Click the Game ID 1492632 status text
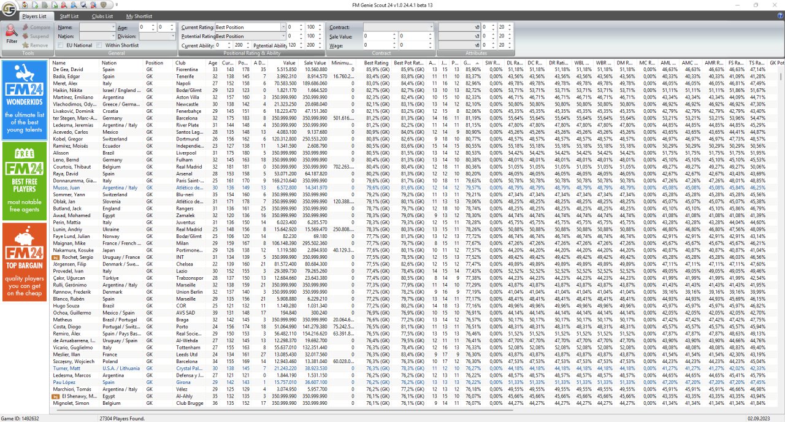Viewport: 785px width, 422px height. pos(20,418)
